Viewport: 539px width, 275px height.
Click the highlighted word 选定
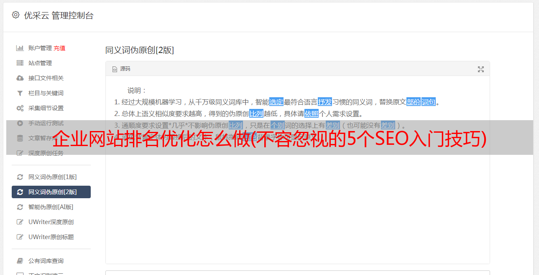tap(276, 102)
